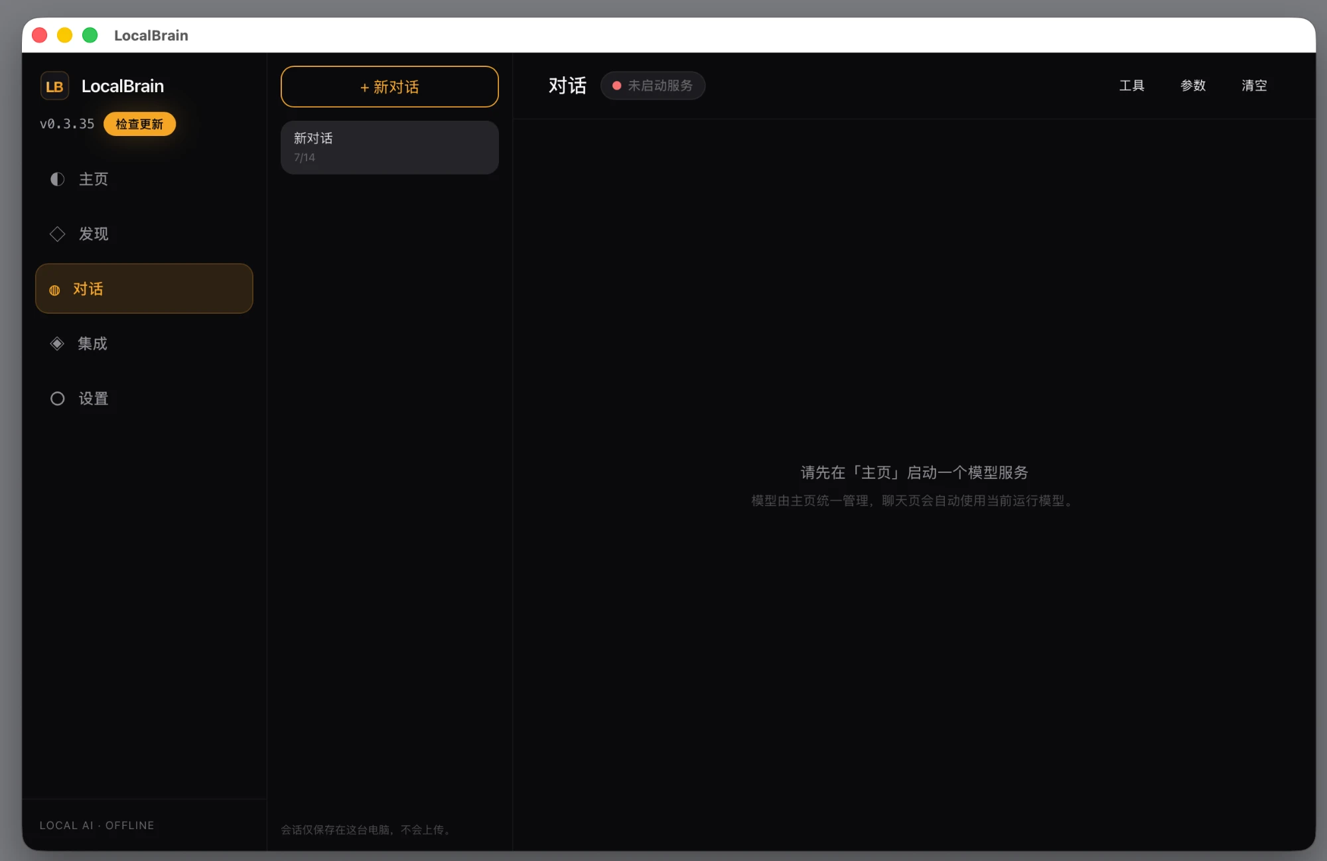Maximize the window with the green button
The width and height of the screenshot is (1327, 861).
tap(90, 35)
